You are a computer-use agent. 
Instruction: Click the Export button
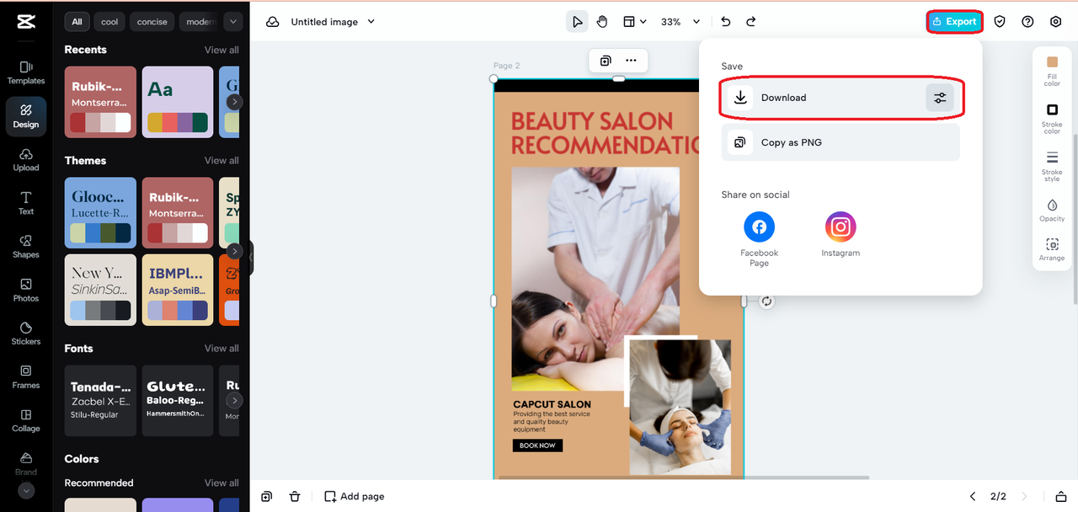[955, 22]
